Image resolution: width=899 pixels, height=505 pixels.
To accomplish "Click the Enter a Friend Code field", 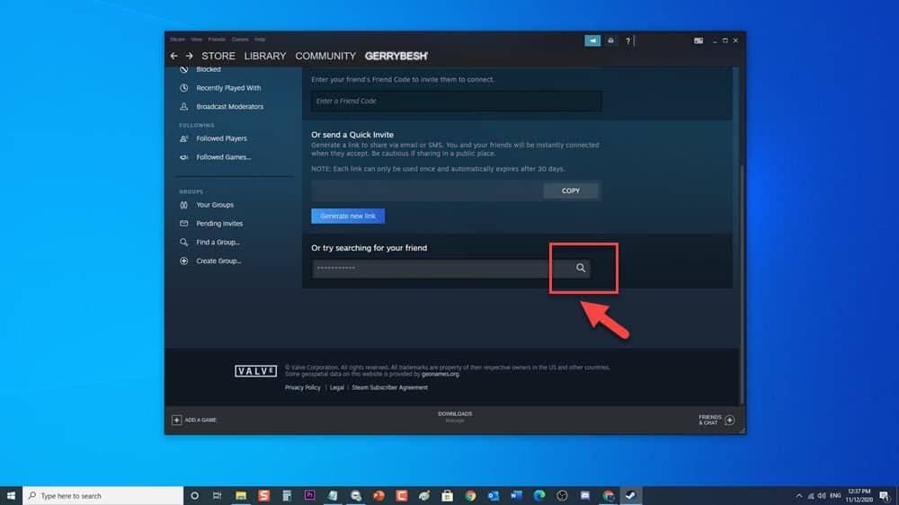I will (x=457, y=101).
